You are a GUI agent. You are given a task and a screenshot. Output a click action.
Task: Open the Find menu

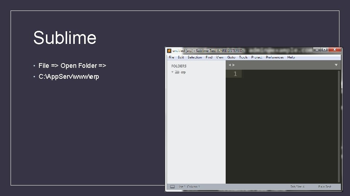tap(209, 57)
